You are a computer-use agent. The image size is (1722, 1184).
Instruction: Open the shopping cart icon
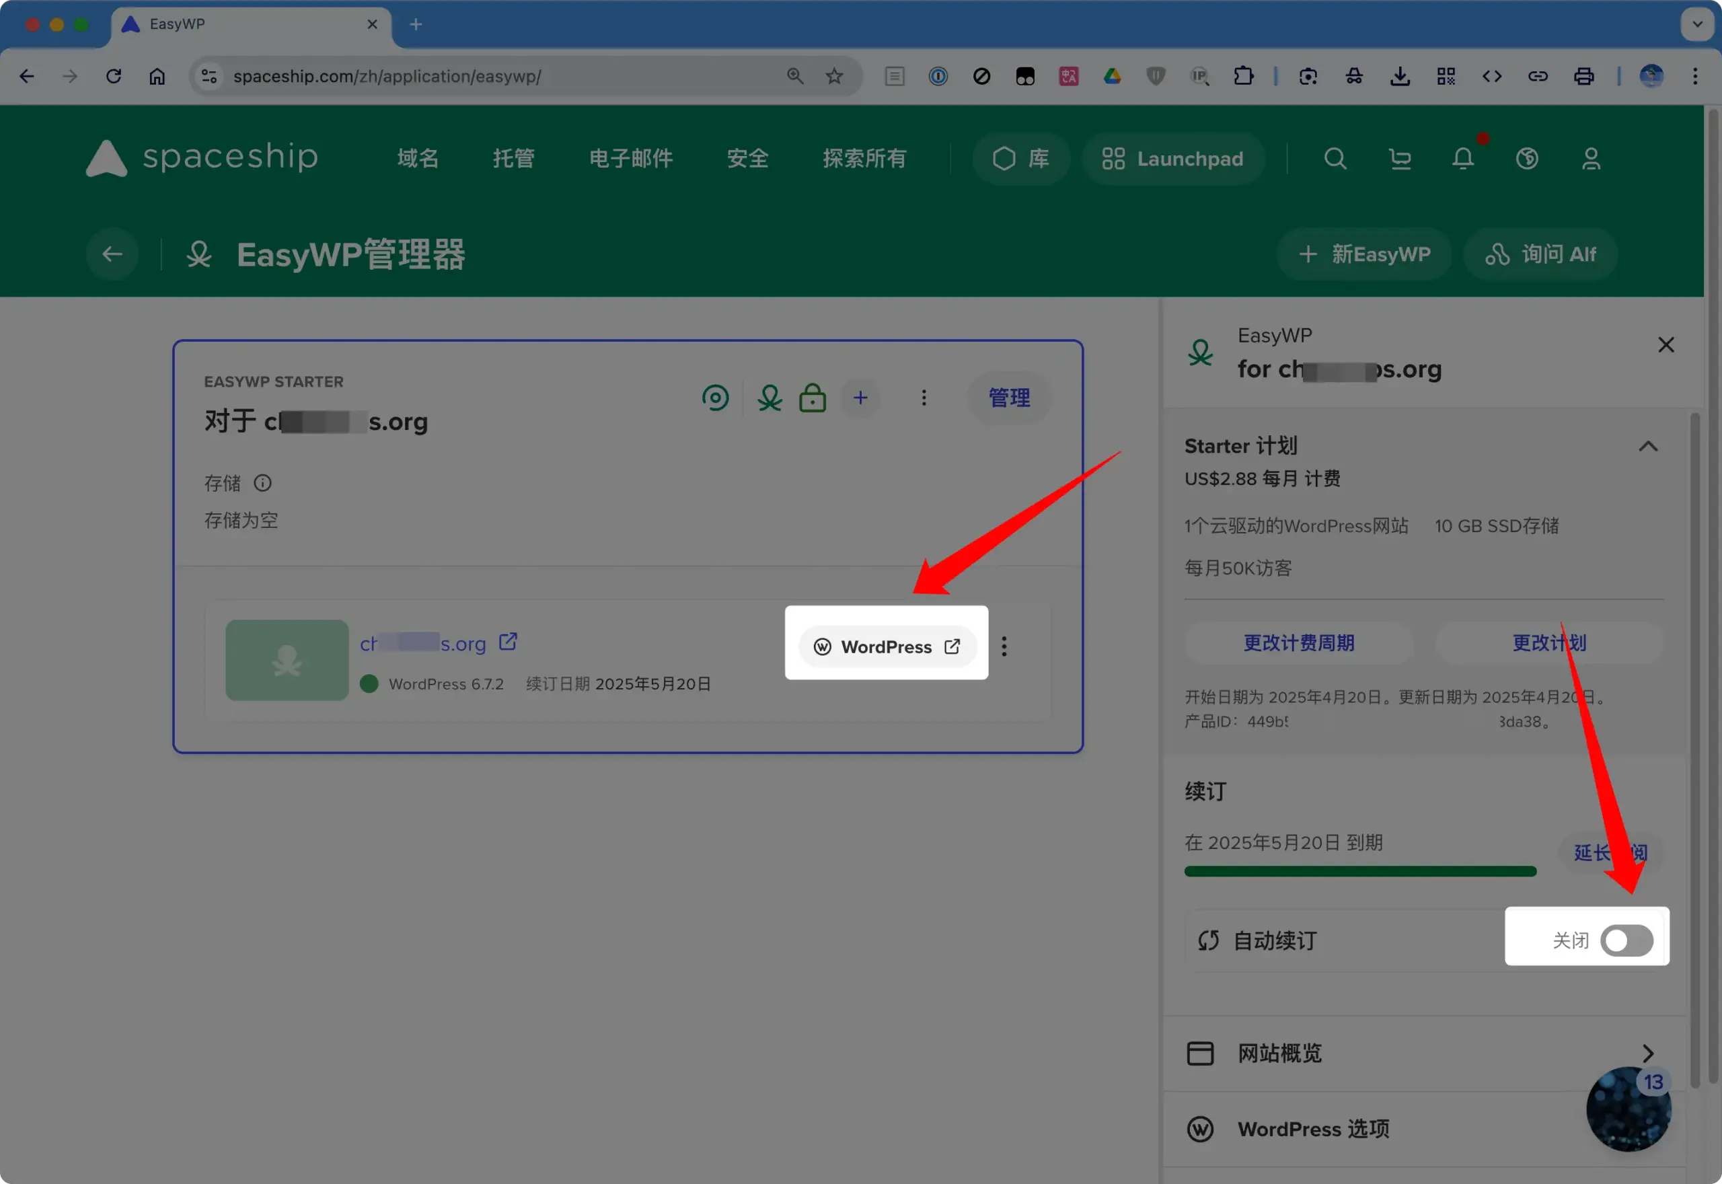tap(1399, 158)
